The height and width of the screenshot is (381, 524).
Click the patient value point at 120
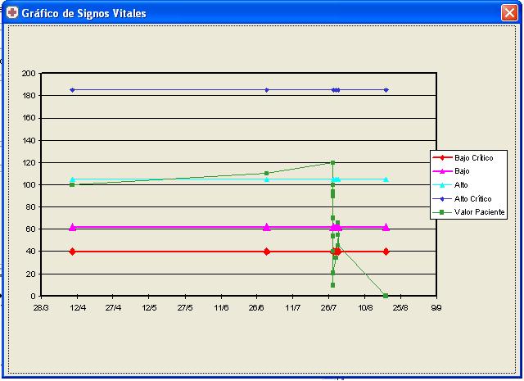[332, 162]
